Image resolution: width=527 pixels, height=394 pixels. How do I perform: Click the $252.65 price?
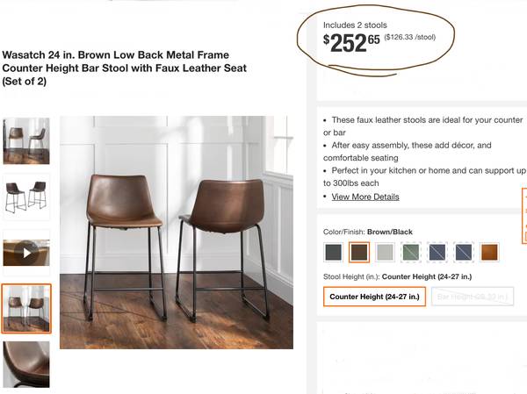(x=351, y=43)
